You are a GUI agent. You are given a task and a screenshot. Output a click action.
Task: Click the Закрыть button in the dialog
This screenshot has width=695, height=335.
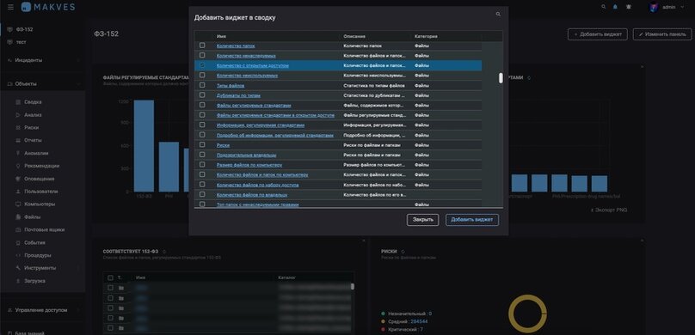423,220
